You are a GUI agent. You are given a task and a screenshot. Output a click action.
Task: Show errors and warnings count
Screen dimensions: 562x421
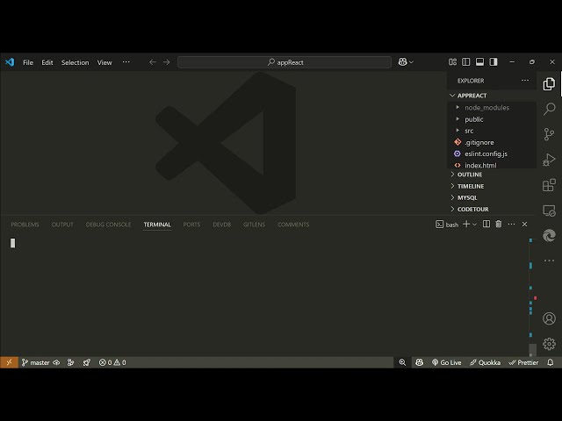click(112, 362)
